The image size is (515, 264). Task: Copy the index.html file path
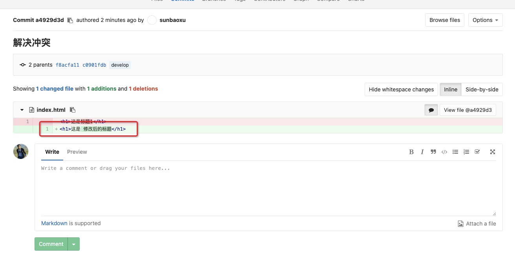pyautogui.click(x=72, y=110)
